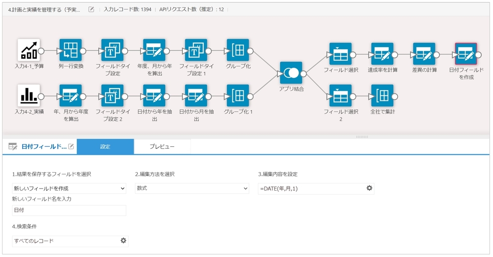Select the 年、月から年度を算出 node
This screenshot has height=257, width=493.
pyautogui.click(x=71, y=96)
